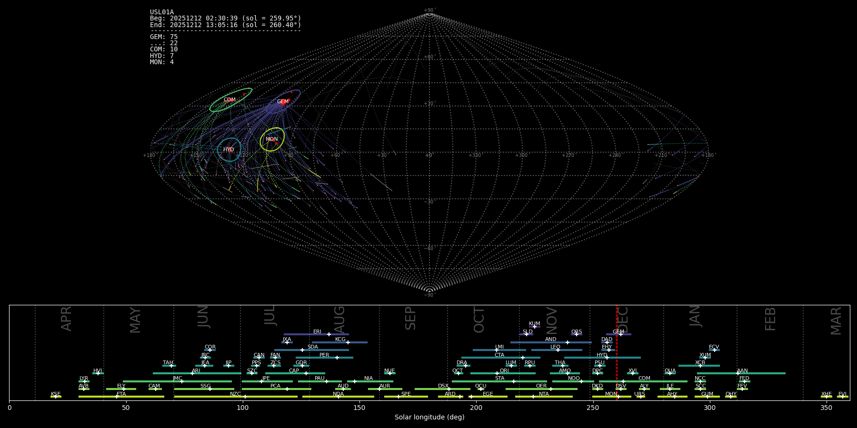Screen dimensions: 857x428
Task: Click the 'GEM: 75' count in legend
Action: pos(164,37)
